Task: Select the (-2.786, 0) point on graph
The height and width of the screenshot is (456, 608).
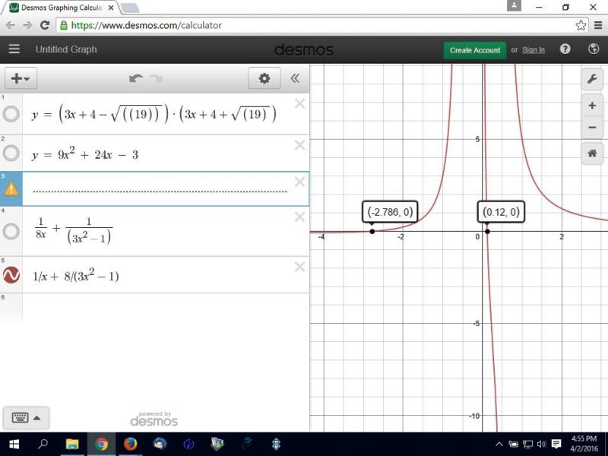Action: click(x=372, y=232)
